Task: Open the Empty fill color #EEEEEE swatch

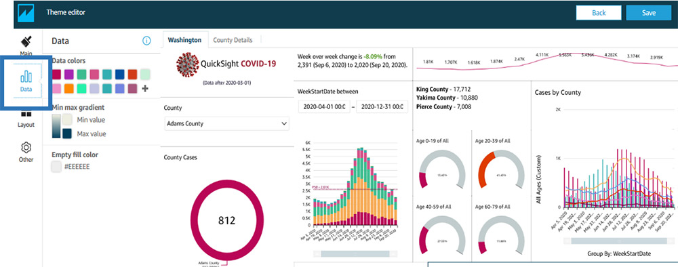Action: [56, 167]
